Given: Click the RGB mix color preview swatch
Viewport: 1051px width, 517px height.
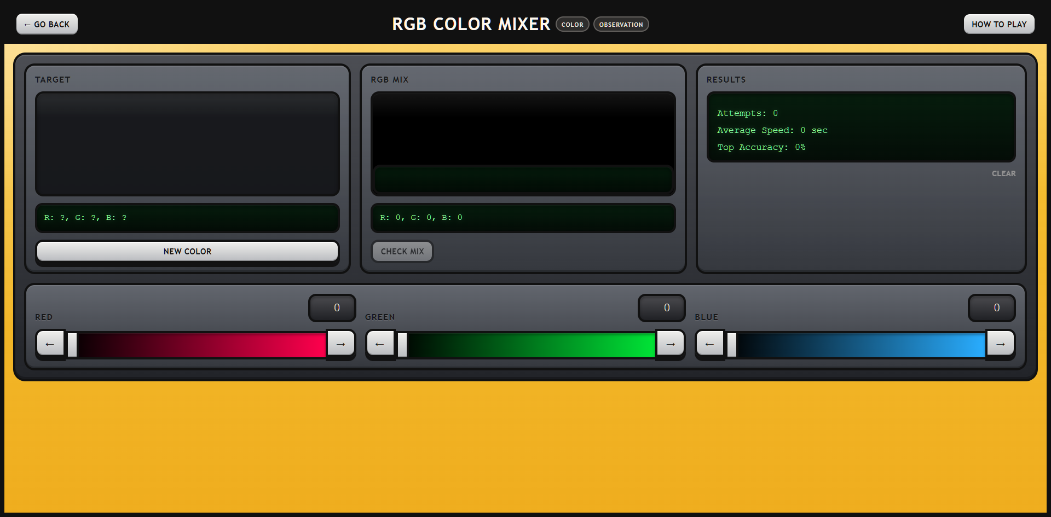Looking at the screenshot, I should [x=523, y=144].
